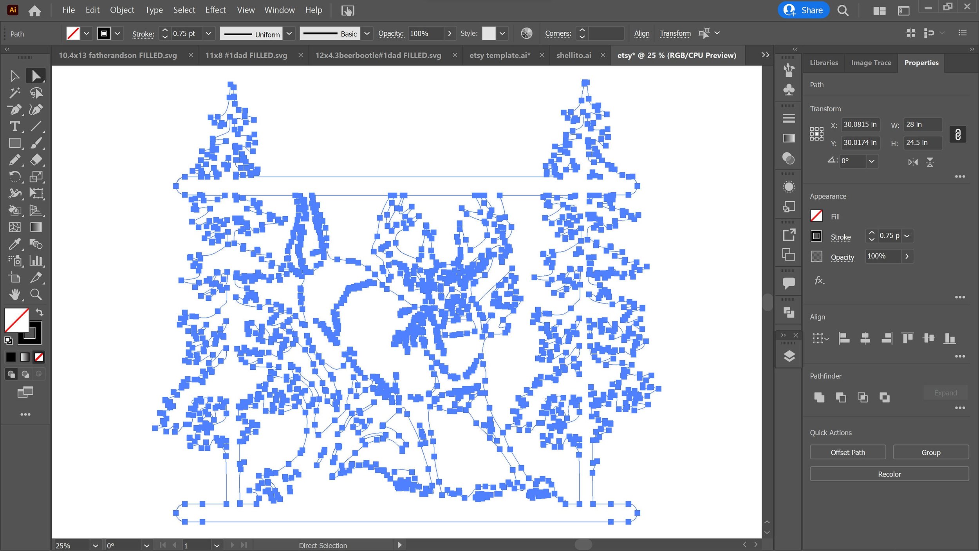Select the transform reference point grid

tap(816, 134)
